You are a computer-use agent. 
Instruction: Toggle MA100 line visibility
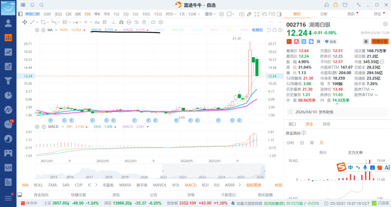tap(178, 30)
